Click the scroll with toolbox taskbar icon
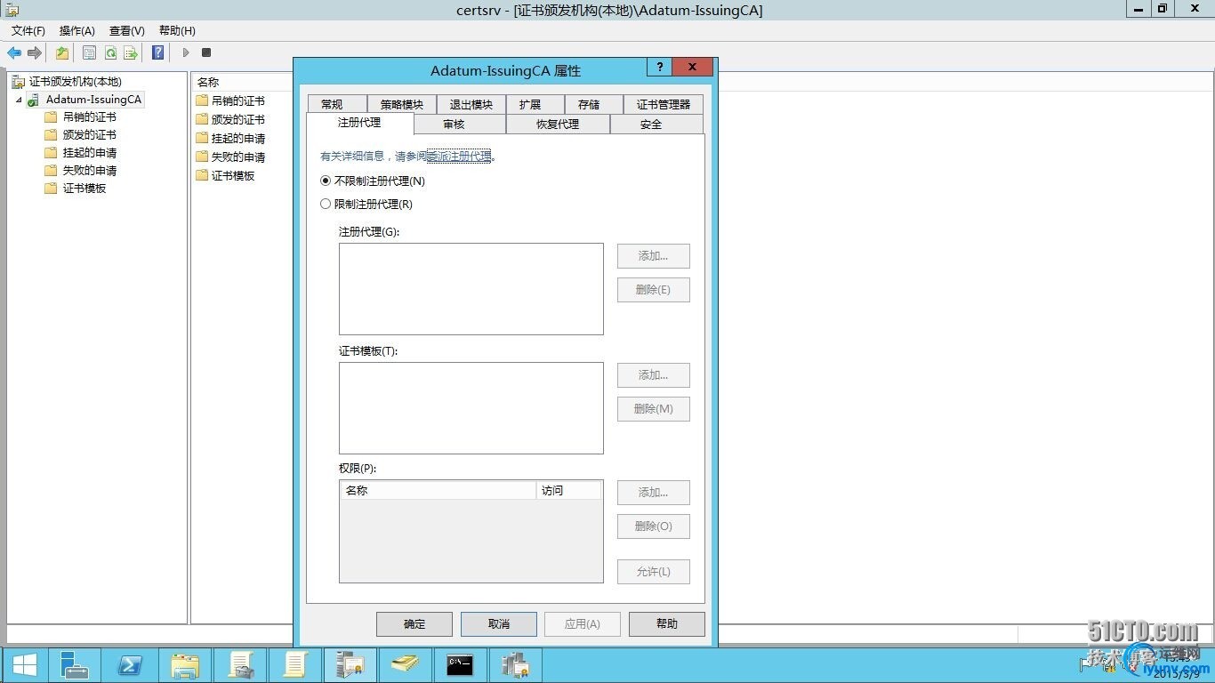 coord(240,664)
